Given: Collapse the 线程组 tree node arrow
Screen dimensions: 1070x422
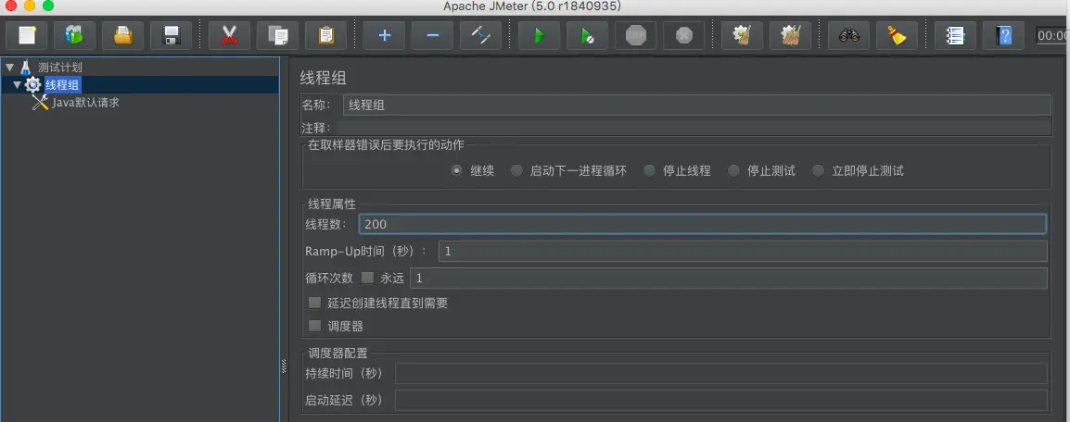Looking at the screenshot, I should click(17, 85).
